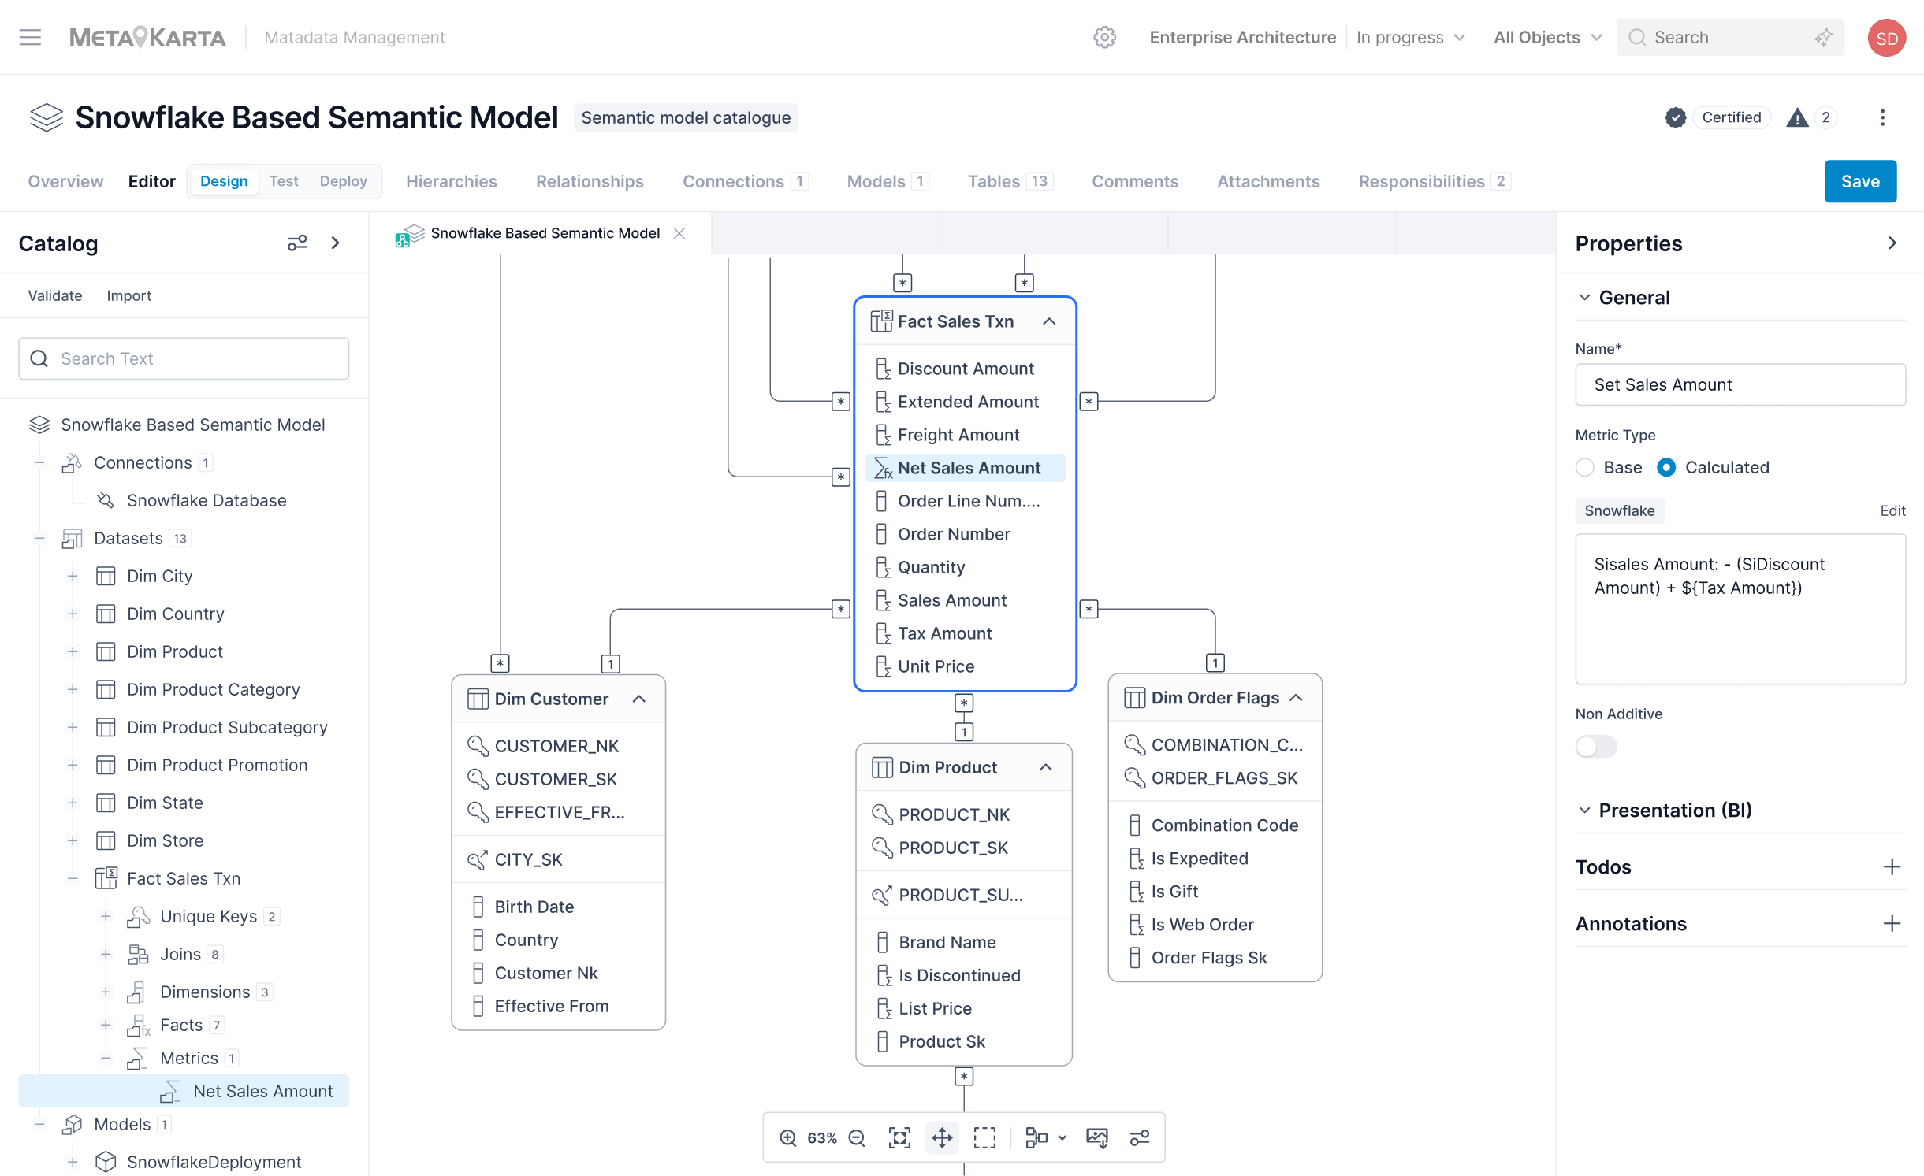Open diagram display settings in toolbar
The height and width of the screenshot is (1176, 1924).
tap(1139, 1137)
